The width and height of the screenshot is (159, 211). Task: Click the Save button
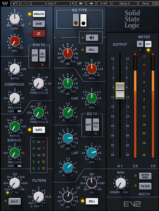[145, 3]
